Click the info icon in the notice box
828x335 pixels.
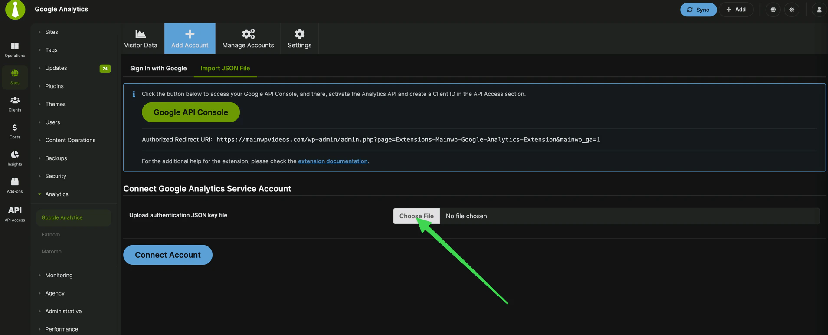134,94
